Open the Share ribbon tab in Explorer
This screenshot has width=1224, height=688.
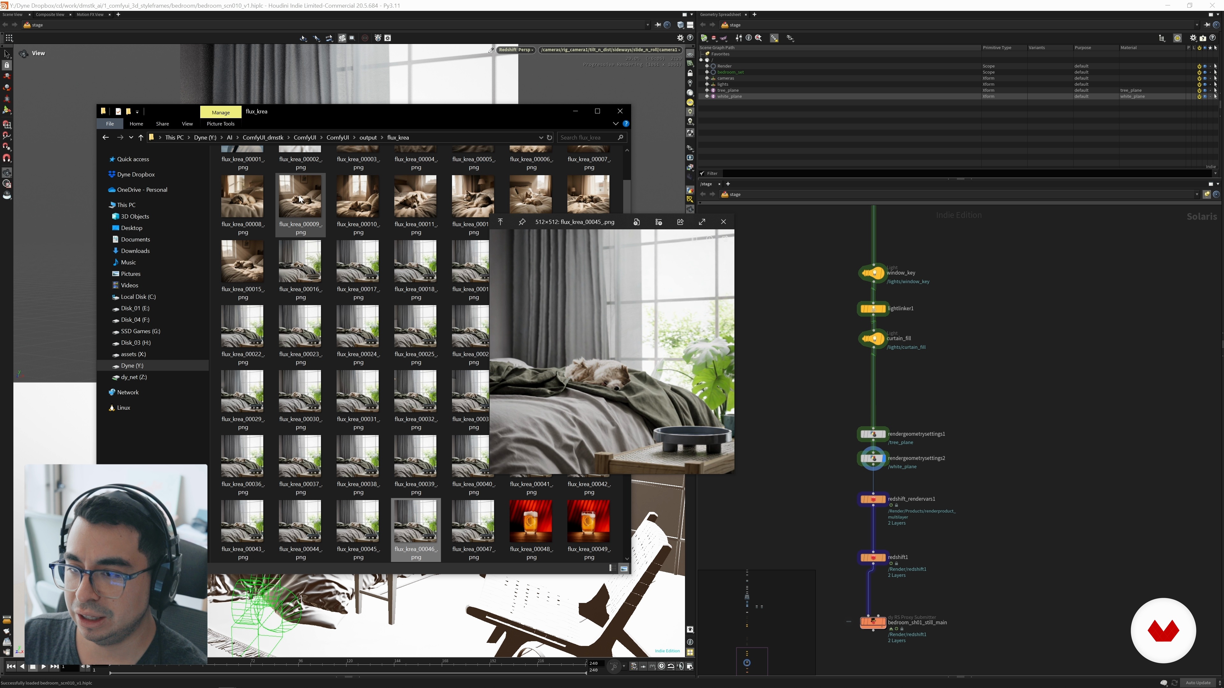[162, 124]
